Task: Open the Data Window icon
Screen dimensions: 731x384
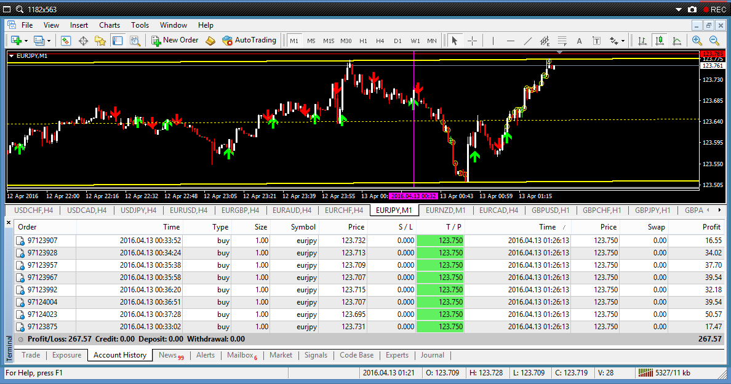Action: [84, 41]
